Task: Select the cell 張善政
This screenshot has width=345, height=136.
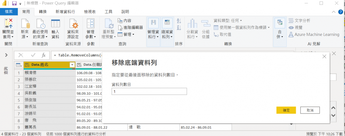Action: [x=49, y=80]
